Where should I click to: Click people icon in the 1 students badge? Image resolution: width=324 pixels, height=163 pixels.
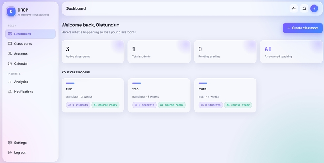tap(70, 105)
